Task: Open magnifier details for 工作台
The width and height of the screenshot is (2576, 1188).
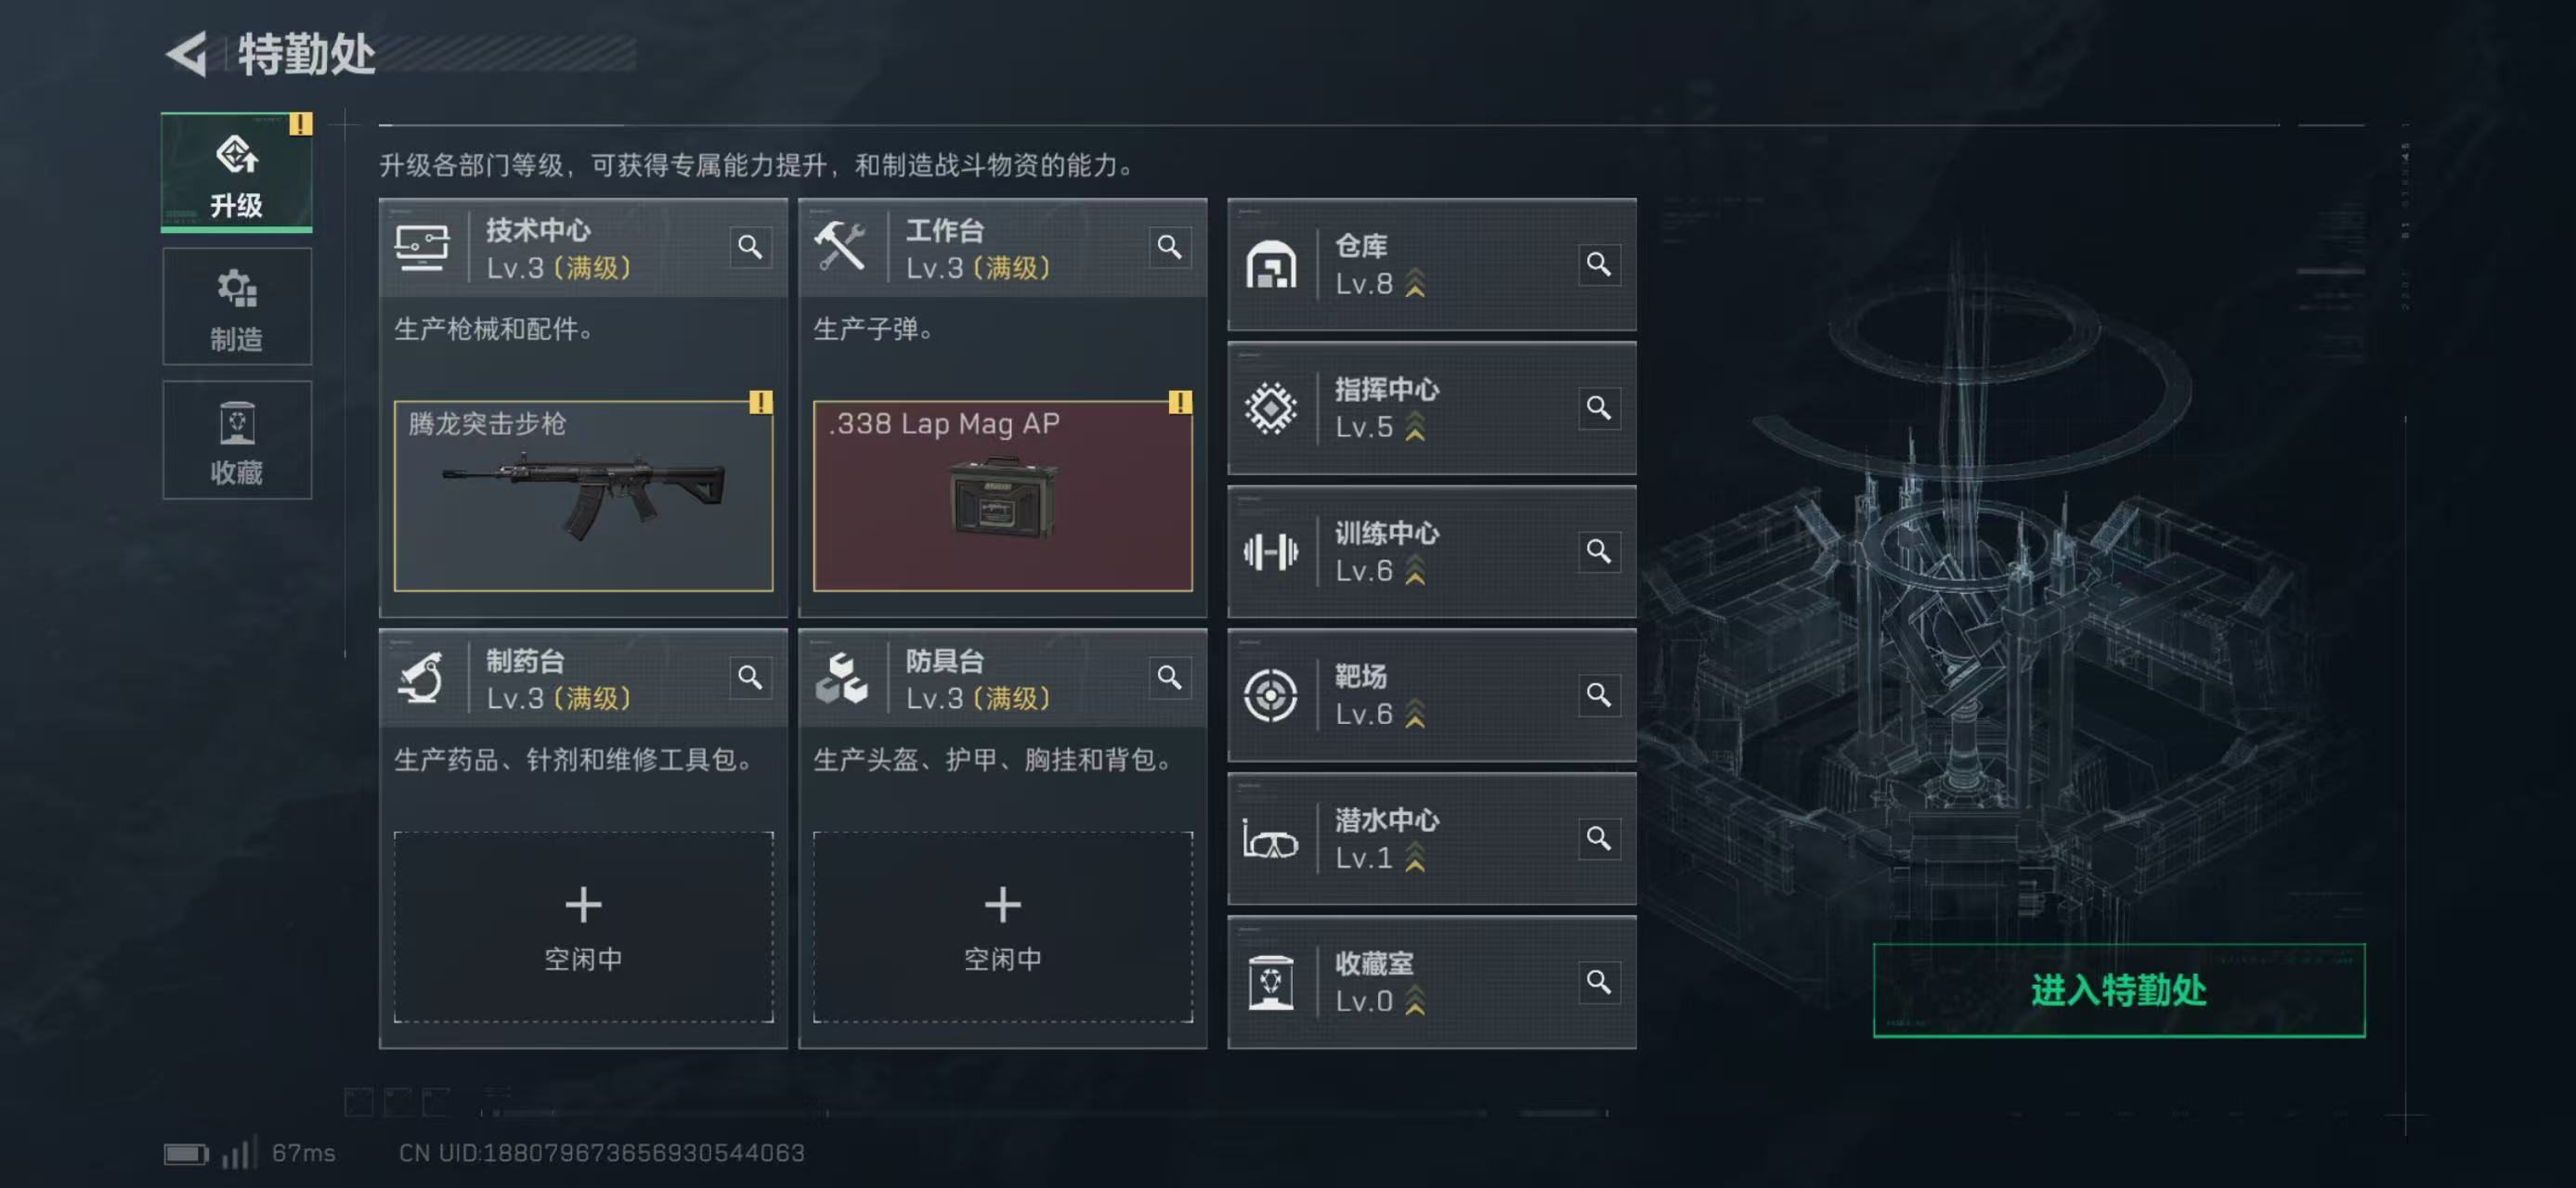Action: click(1169, 247)
